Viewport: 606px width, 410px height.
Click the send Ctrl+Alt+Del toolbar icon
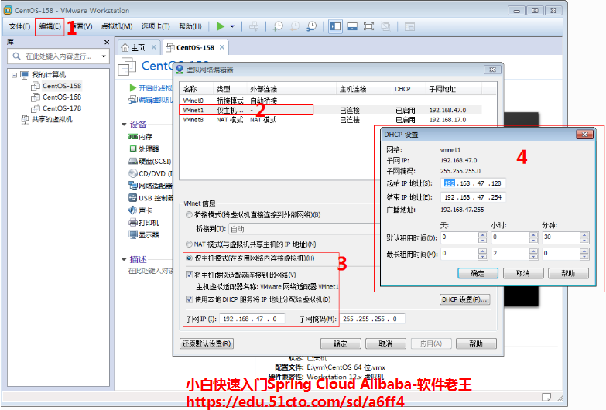254,26
